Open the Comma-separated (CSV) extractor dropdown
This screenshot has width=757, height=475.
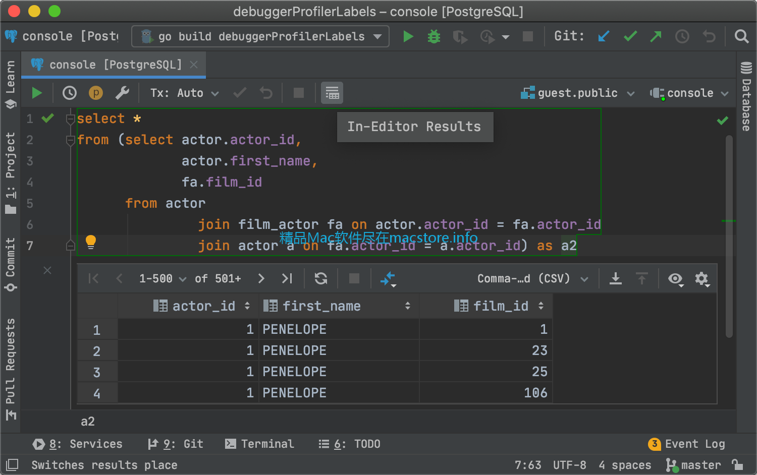pos(533,278)
